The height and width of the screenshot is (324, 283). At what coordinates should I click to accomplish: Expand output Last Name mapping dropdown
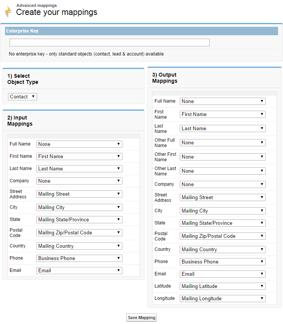[223, 128]
